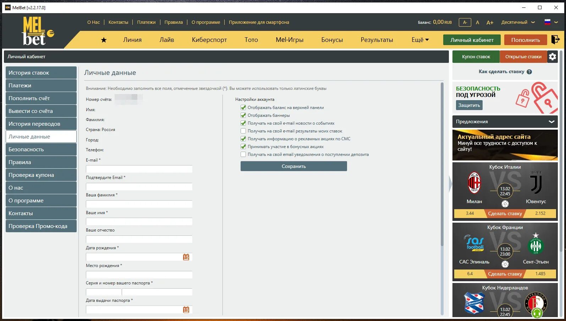Open the Платежи top link
The width and height of the screenshot is (566, 321).
[146, 22]
